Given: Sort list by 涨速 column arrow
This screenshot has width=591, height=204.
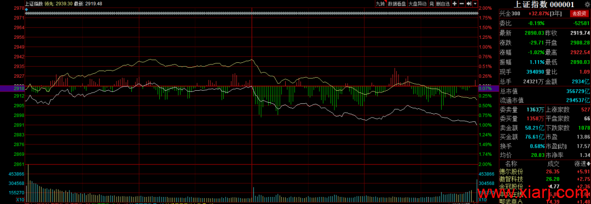Looking at the screenshot, I should [x=582, y=174].
